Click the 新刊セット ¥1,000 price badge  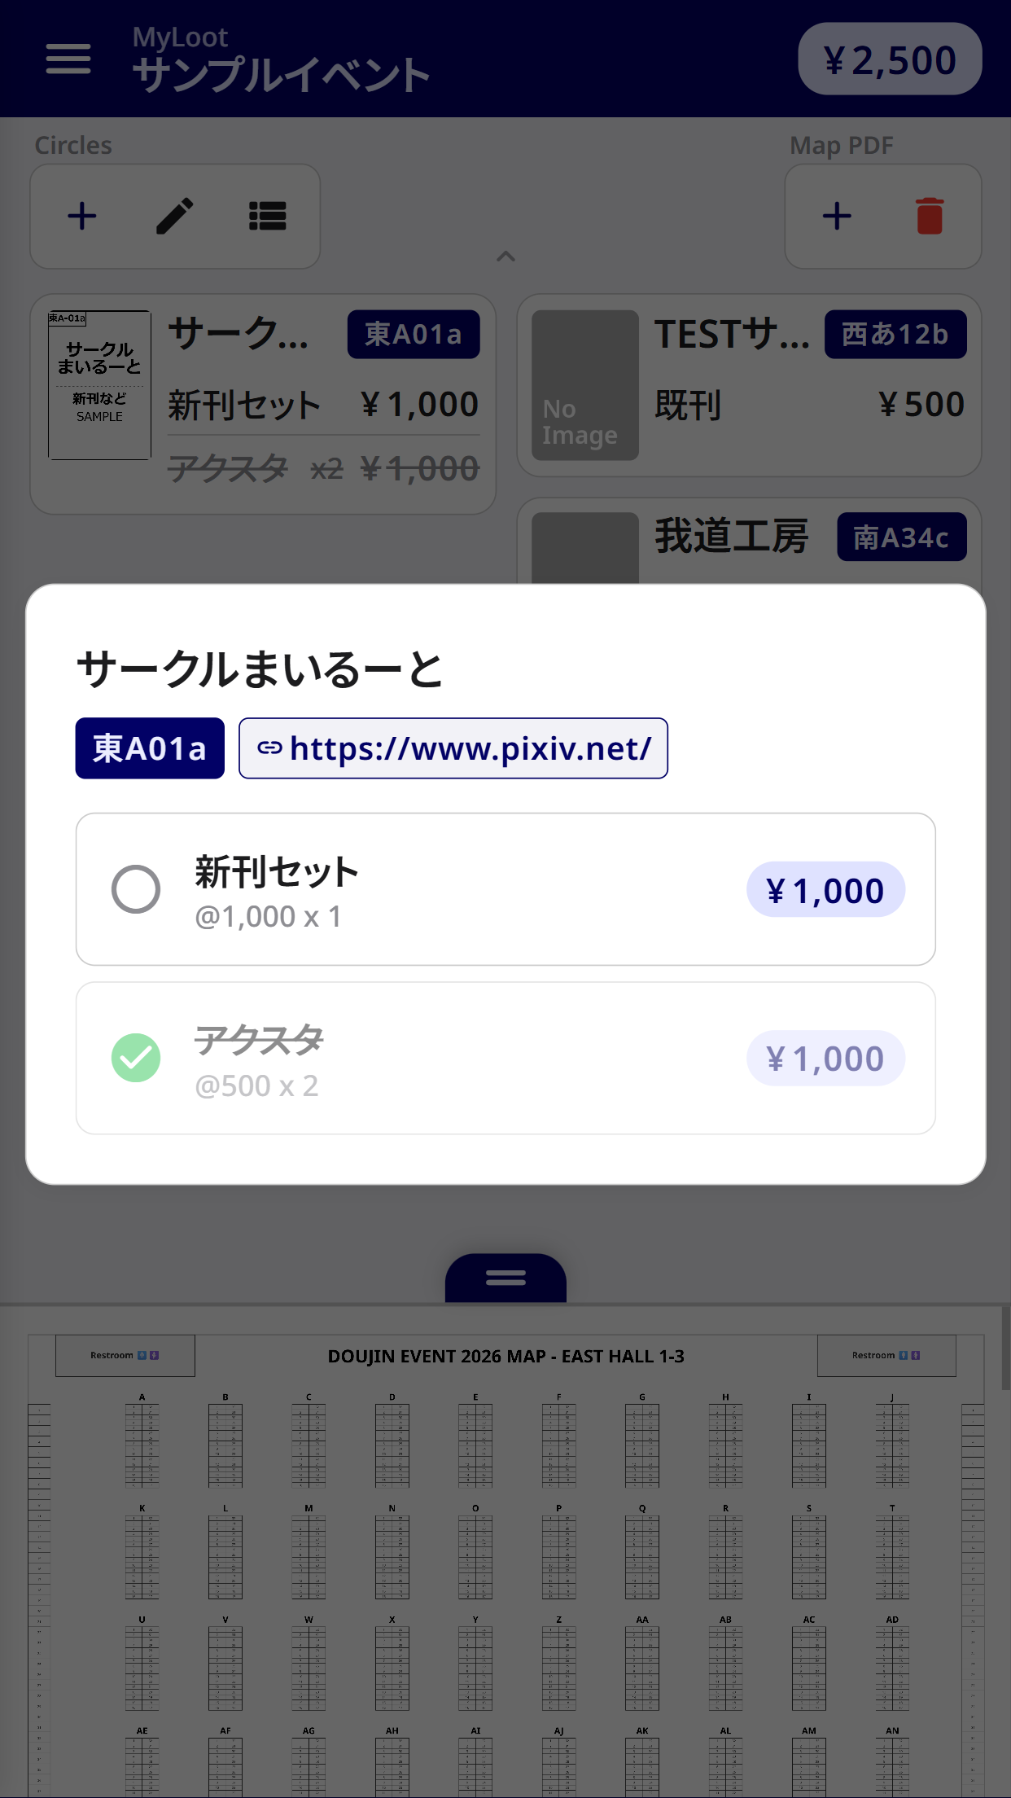(x=825, y=890)
